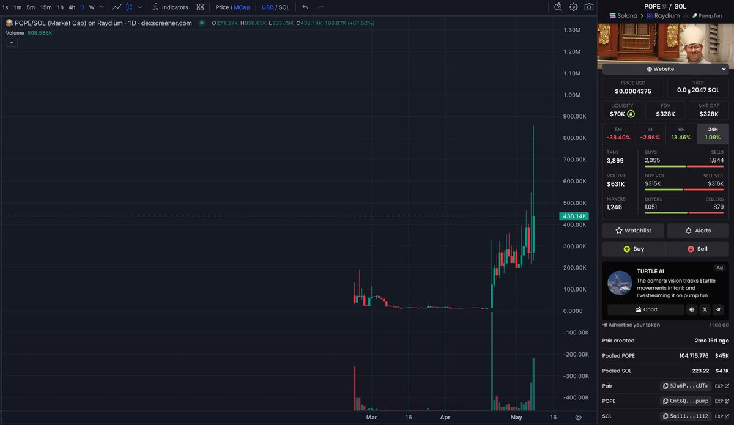Click the liquidity lock icon

pos(631,114)
